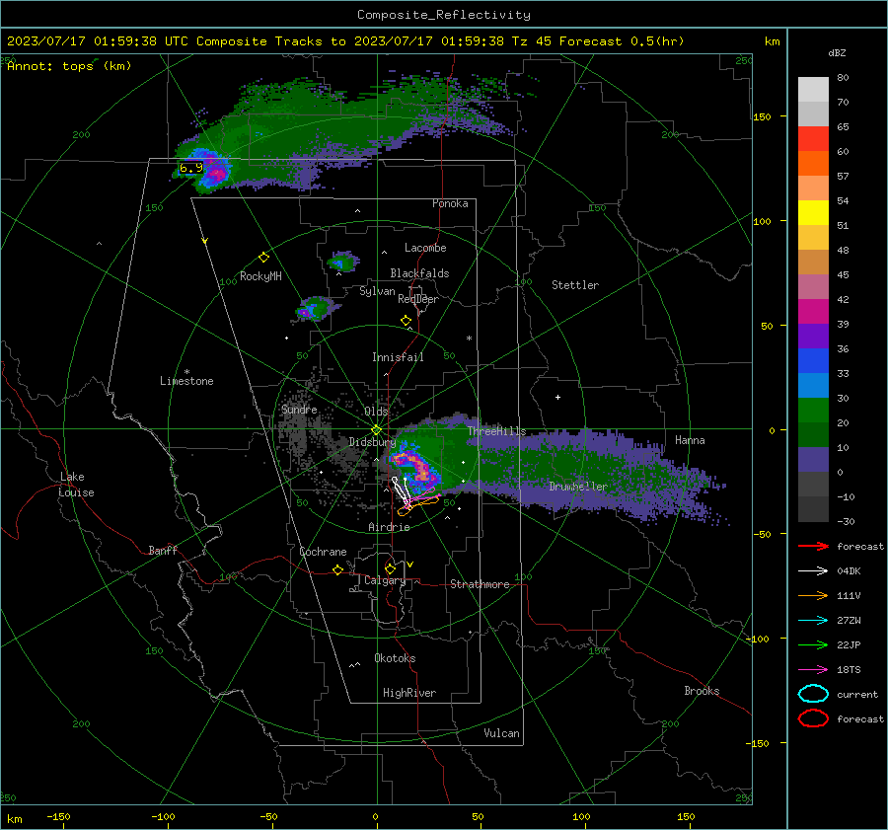Viewport: 888px width, 830px height.
Task: Click the magenta 18TS track arrow
Action: tap(813, 670)
